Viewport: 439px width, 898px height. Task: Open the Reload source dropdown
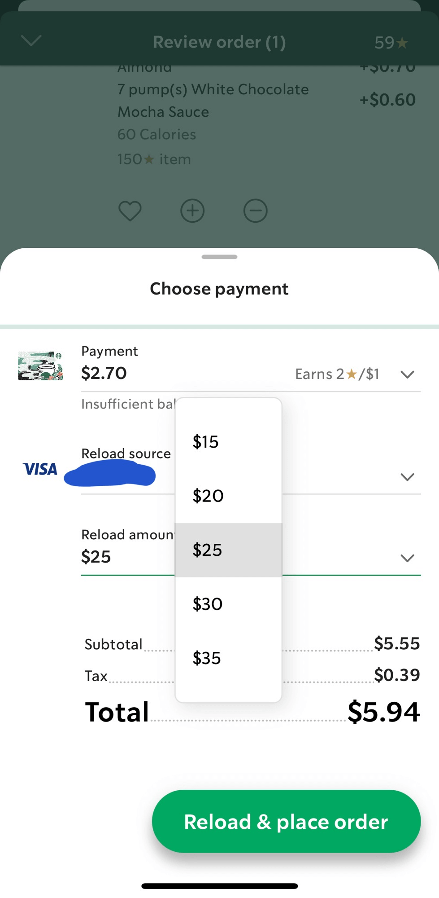[x=407, y=477]
